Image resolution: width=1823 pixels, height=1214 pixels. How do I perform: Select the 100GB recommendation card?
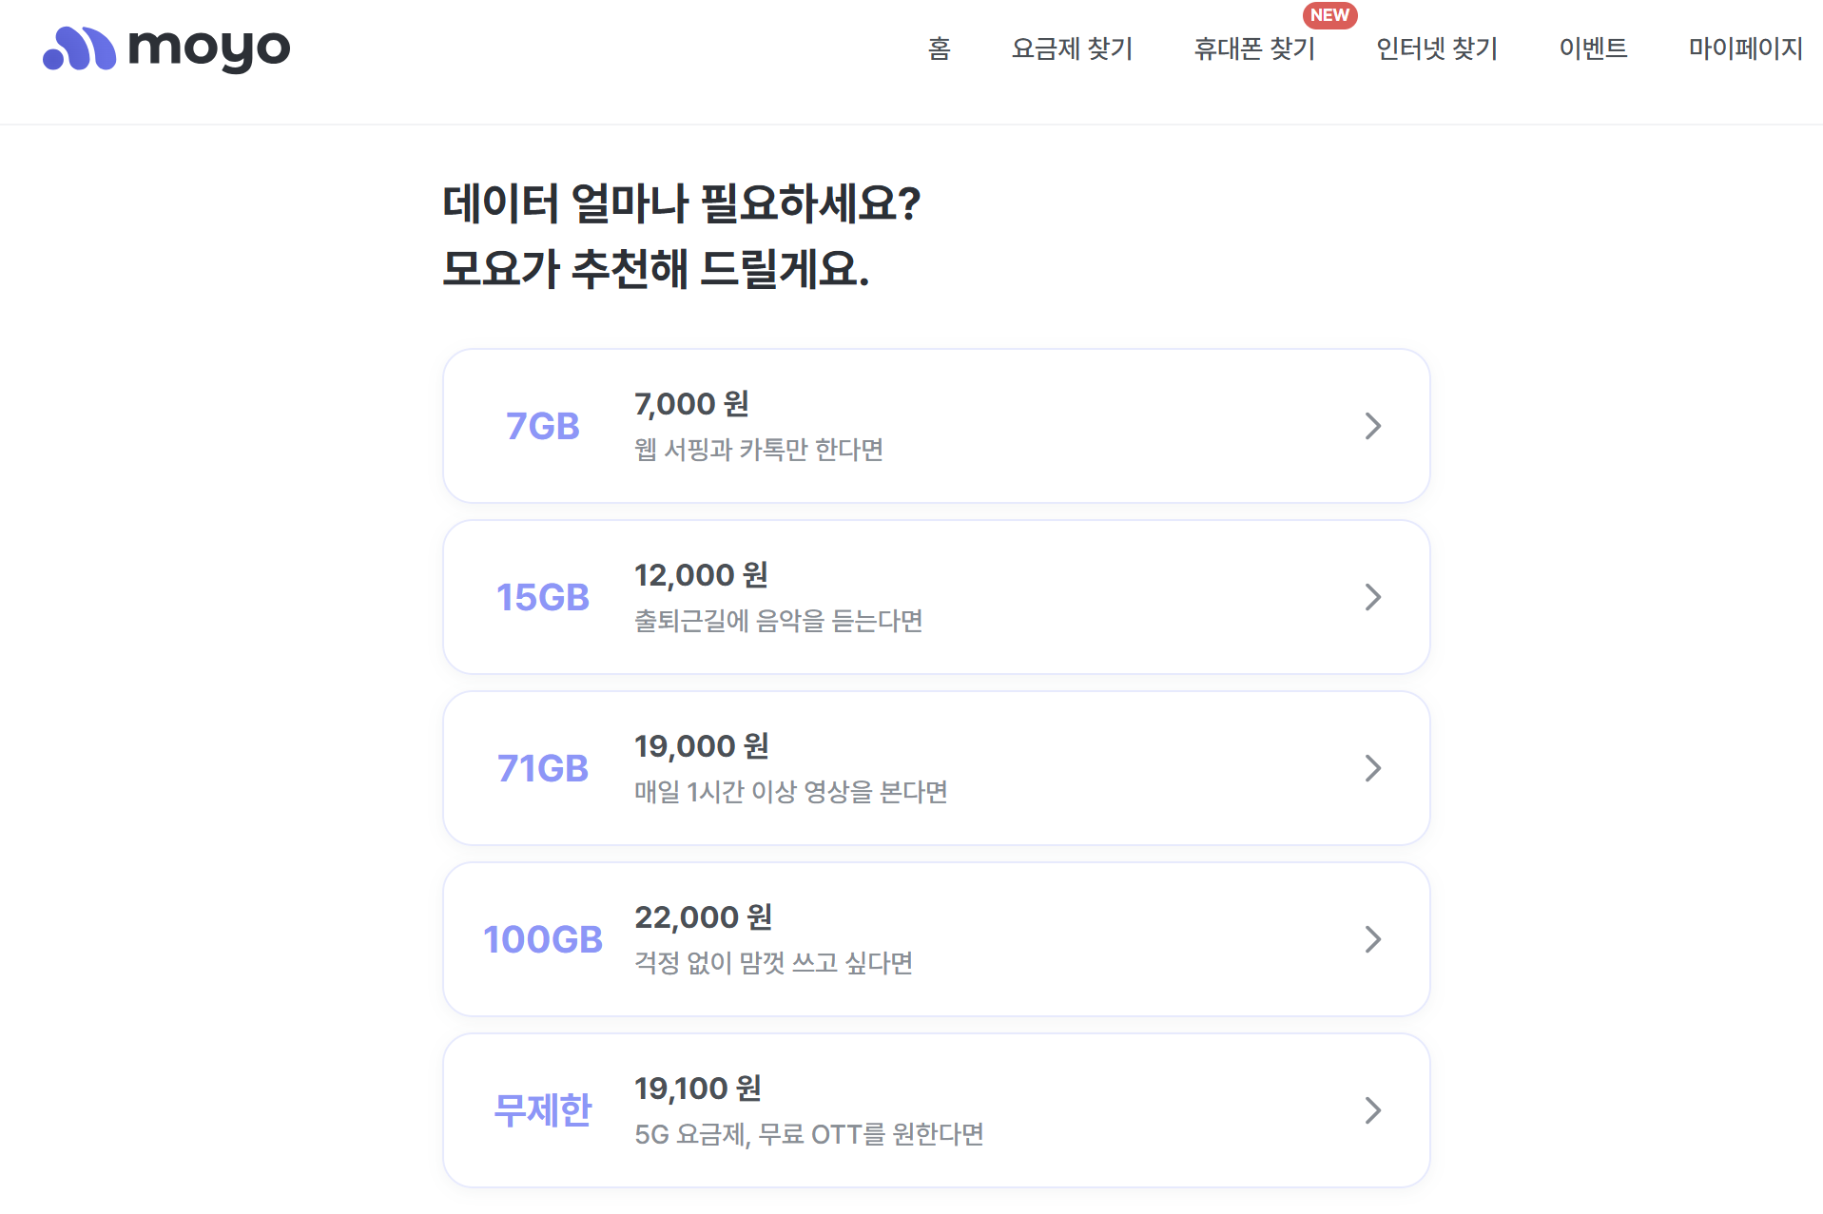tap(935, 939)
